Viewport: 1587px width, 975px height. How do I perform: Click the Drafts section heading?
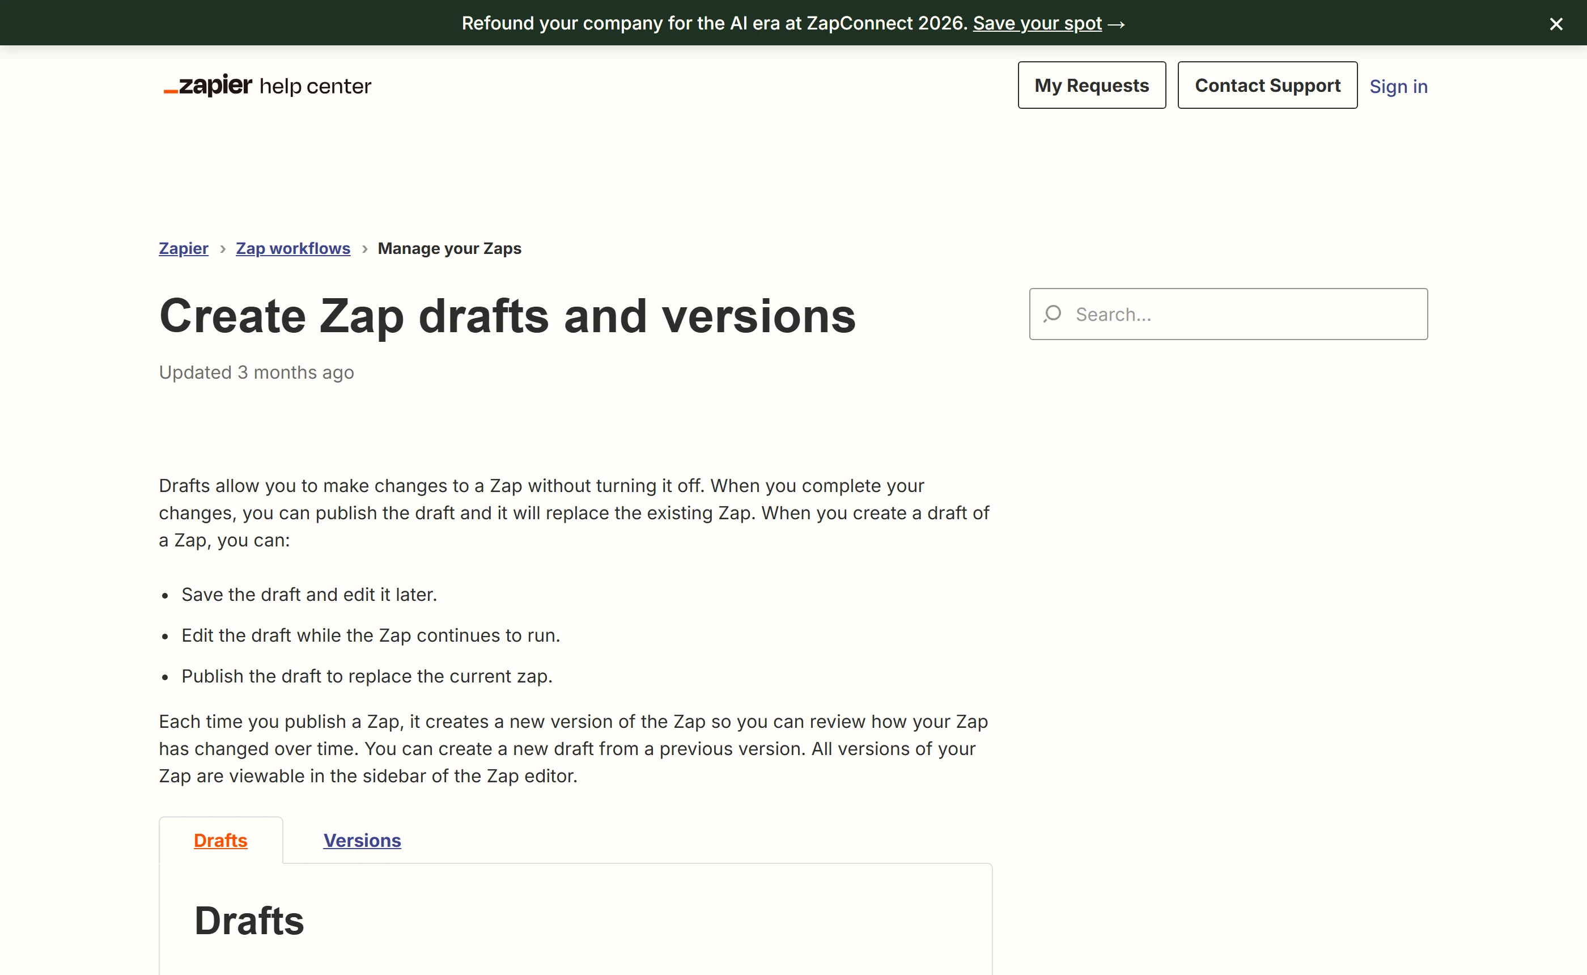(249, 920)
